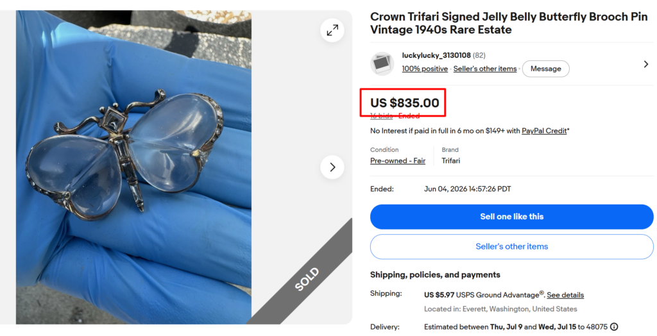Click the SOLD banner on the image
The width and height of the screenshot is (657, 336).
[x=307, y=279]
